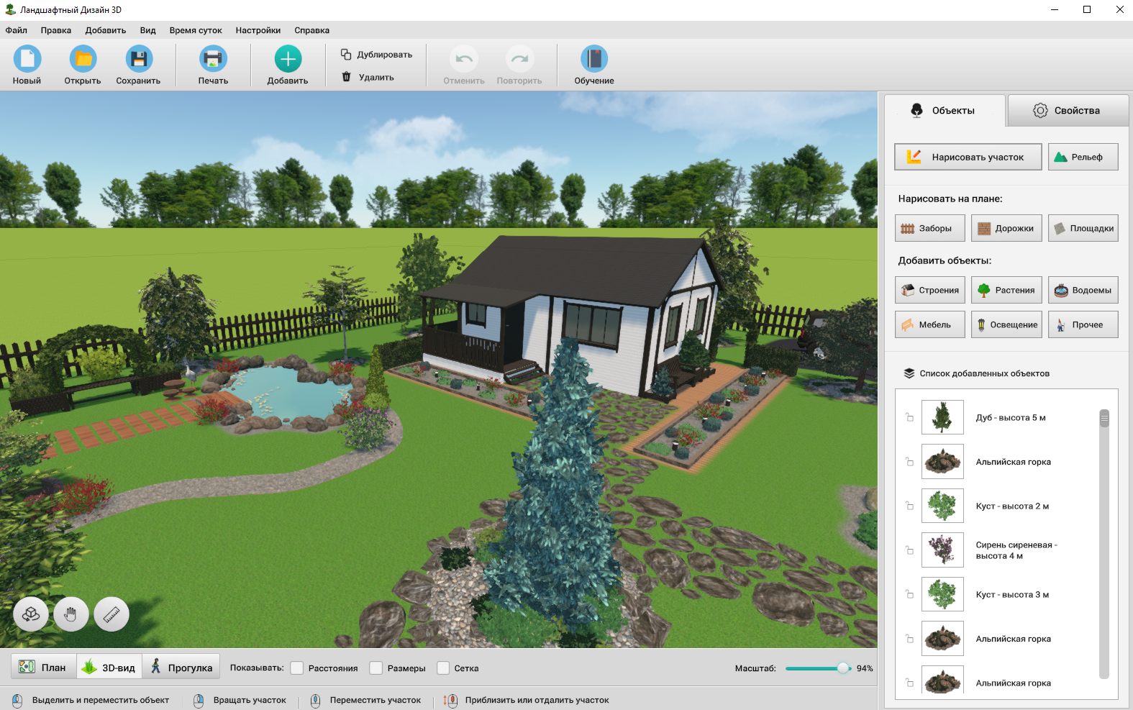Add objects from Строения
This screenshot has height=710, width=1133.
click(930, 290)
